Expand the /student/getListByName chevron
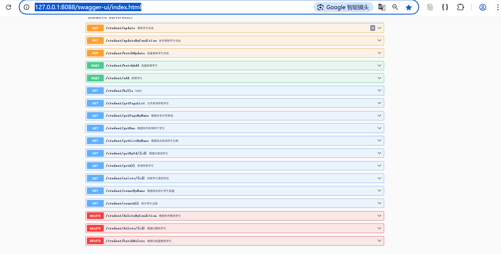The height and width of the screenshot is (254, 501). click(x=379, y=140)
